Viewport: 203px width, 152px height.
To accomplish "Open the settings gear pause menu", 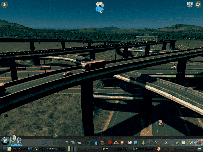I will 198,5.
